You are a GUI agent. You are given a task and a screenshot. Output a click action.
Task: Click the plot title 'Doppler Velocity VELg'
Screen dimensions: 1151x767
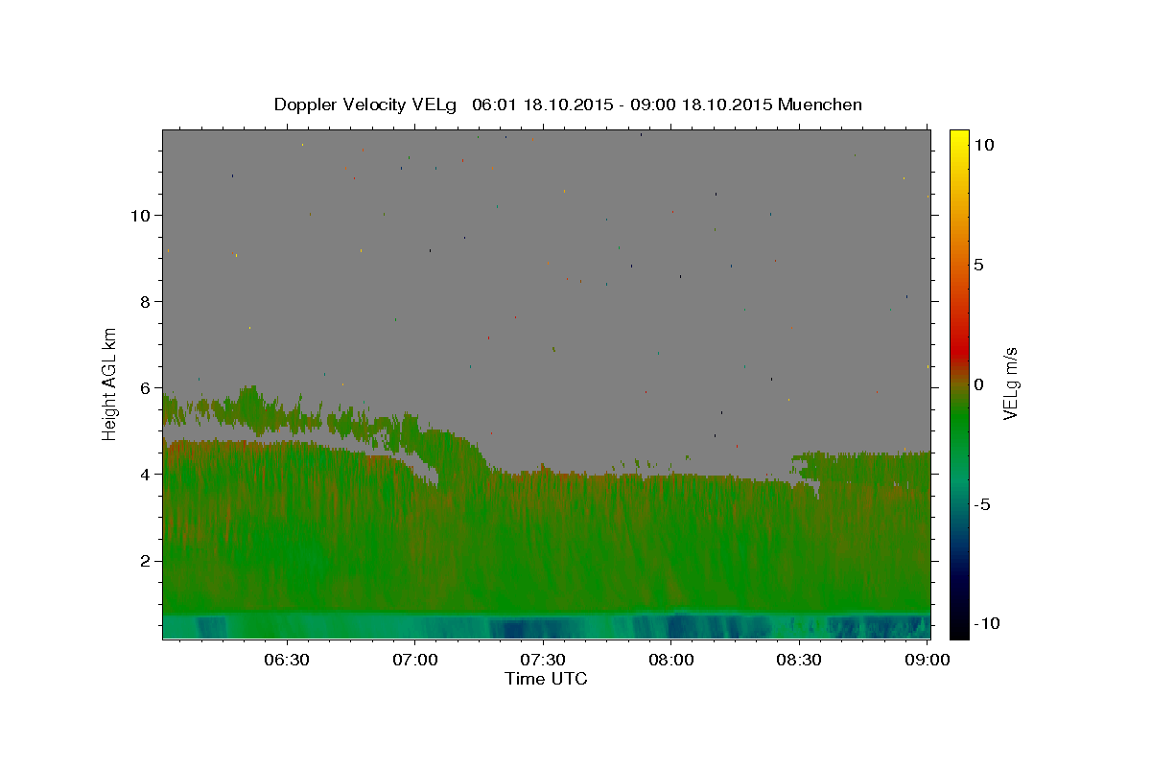pos(366,105)
